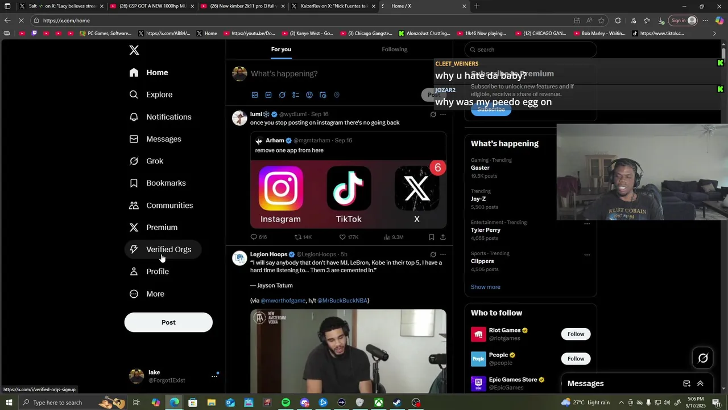Open emoji picker in composer
The height and width of the screenshot is (410, 728).
click(x=309, y=95)
